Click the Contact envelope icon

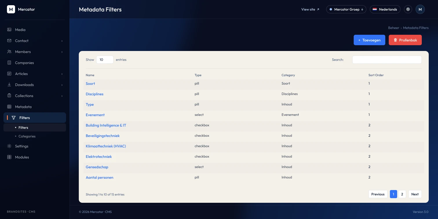(9, 41)
